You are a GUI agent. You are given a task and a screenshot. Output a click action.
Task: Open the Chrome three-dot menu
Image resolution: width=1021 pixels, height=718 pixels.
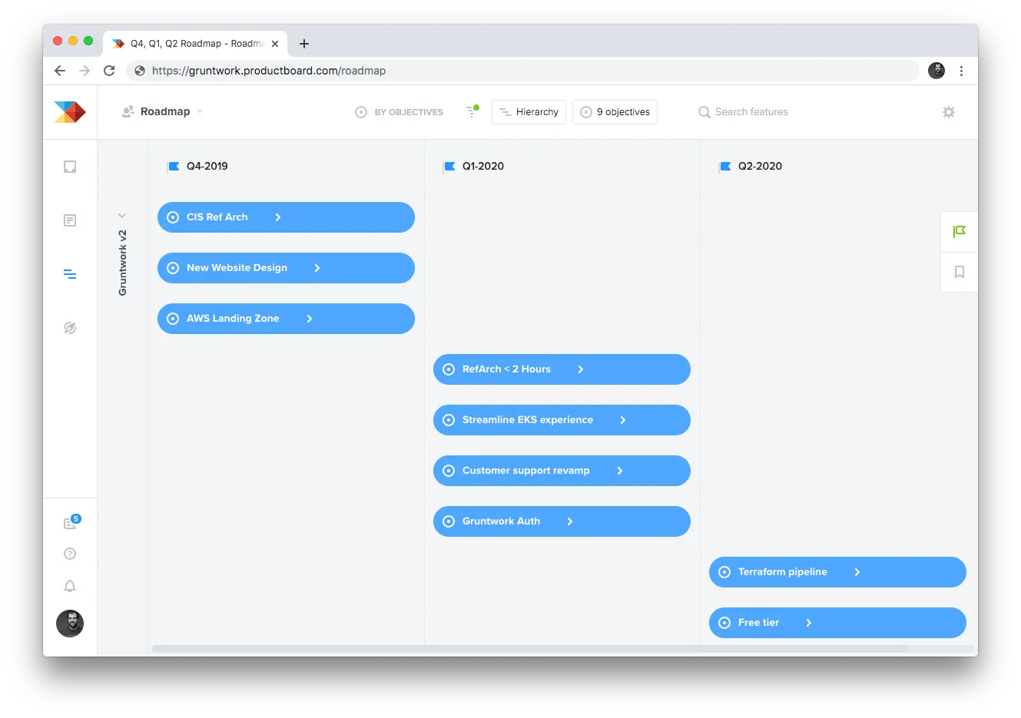[x=961, y=71]
